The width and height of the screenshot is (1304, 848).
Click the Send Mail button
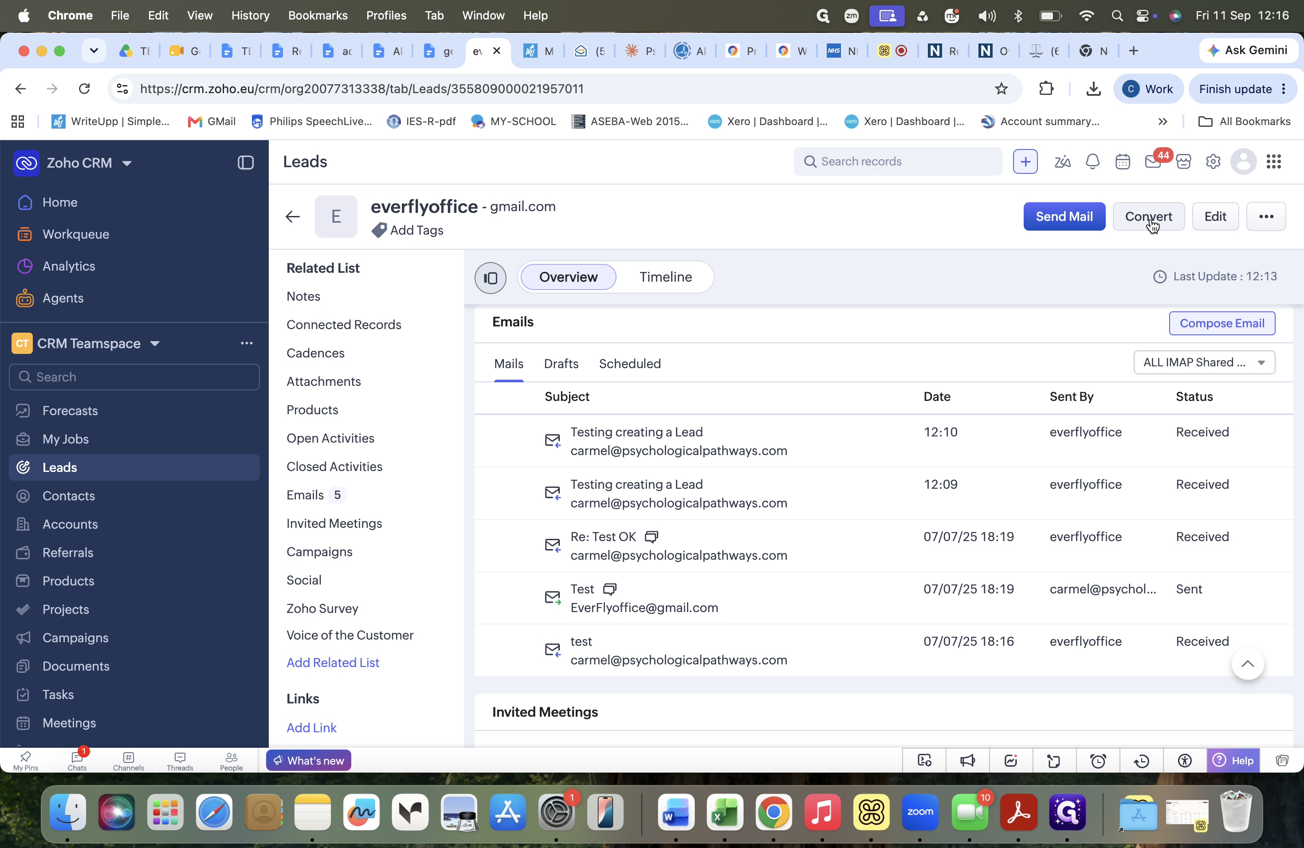pyautogui.click(x=1064, y=216)
